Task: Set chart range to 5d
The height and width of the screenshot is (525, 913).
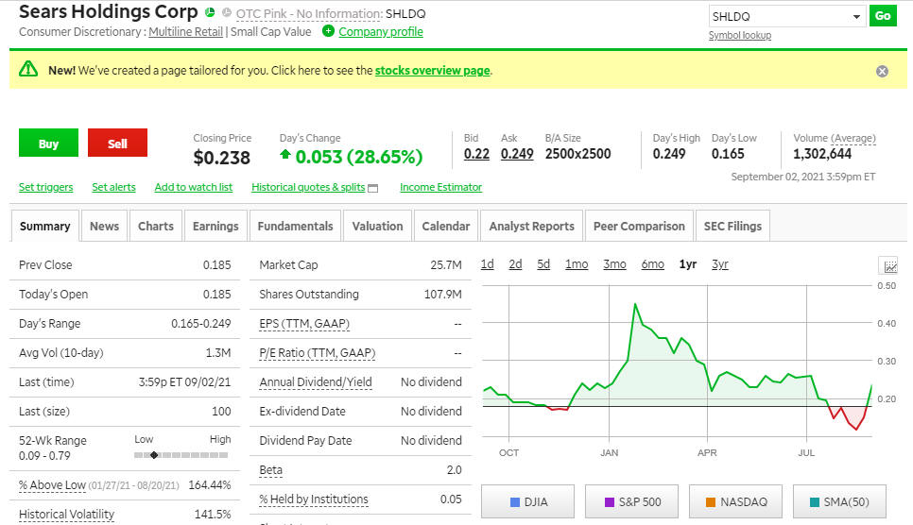Action: point(543,264)
